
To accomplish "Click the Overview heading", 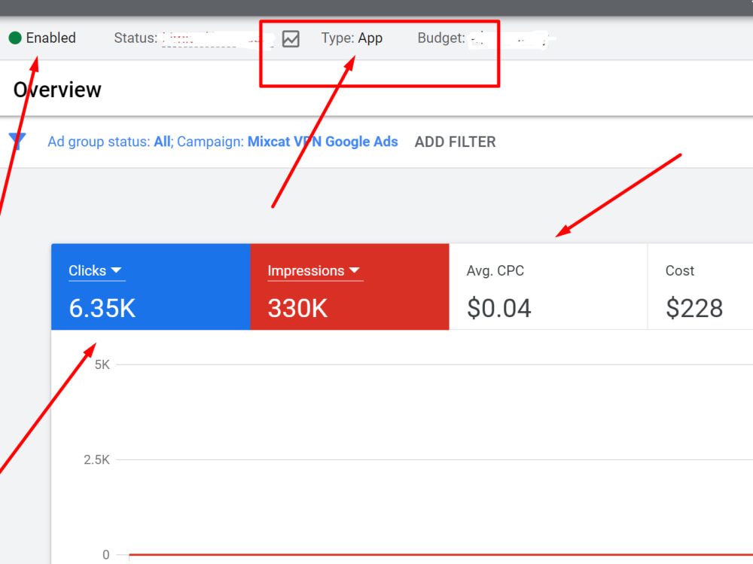I will coord(57,90).
